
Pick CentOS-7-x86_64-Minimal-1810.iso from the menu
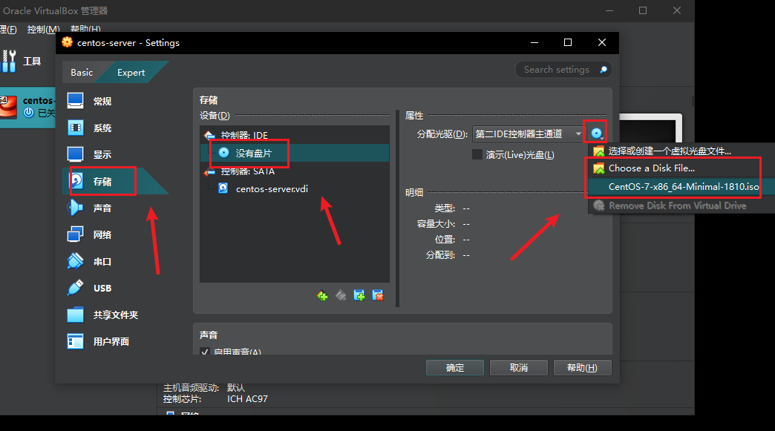click(682, 187)
